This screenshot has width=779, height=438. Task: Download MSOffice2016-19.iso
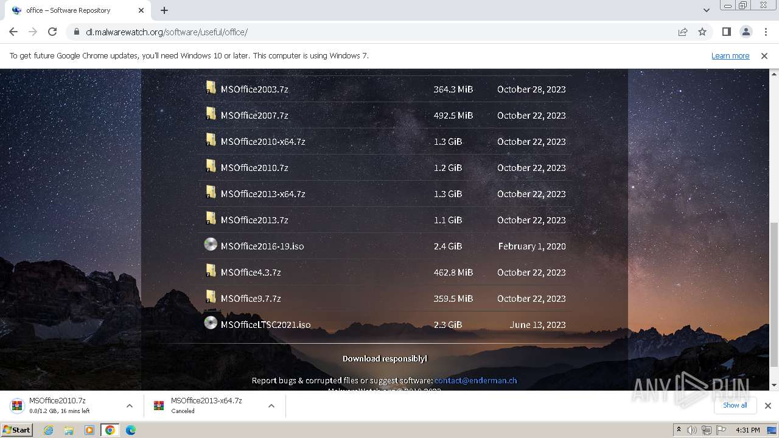coord(262,246)
